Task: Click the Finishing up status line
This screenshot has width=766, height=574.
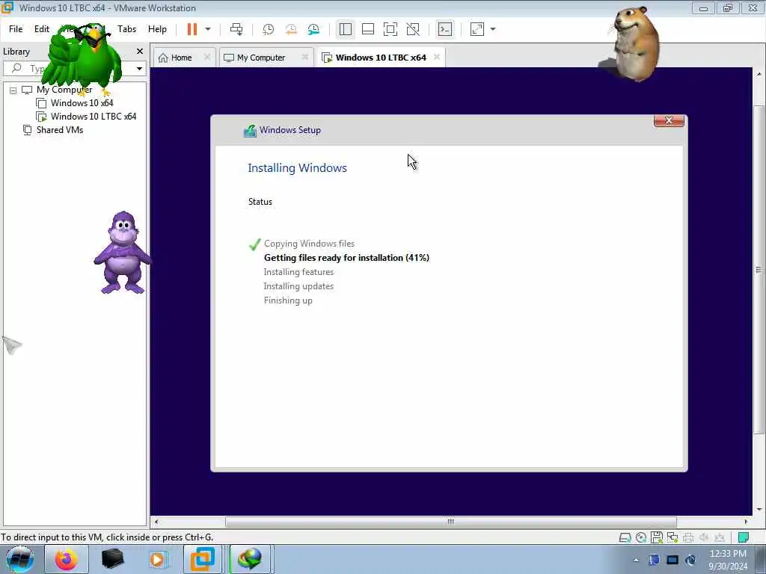Action: tap(288, 300)
